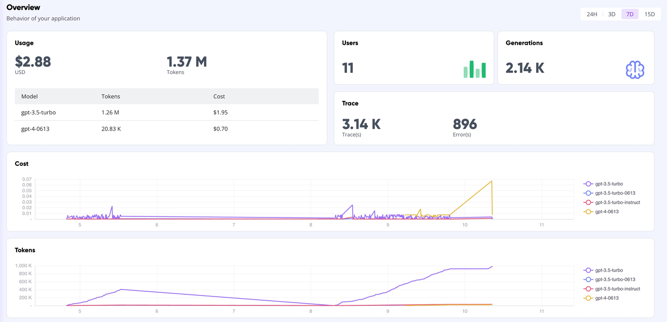Click the red circle marker for gpt-3.5-turbo-instruct legend

[589, 202]
